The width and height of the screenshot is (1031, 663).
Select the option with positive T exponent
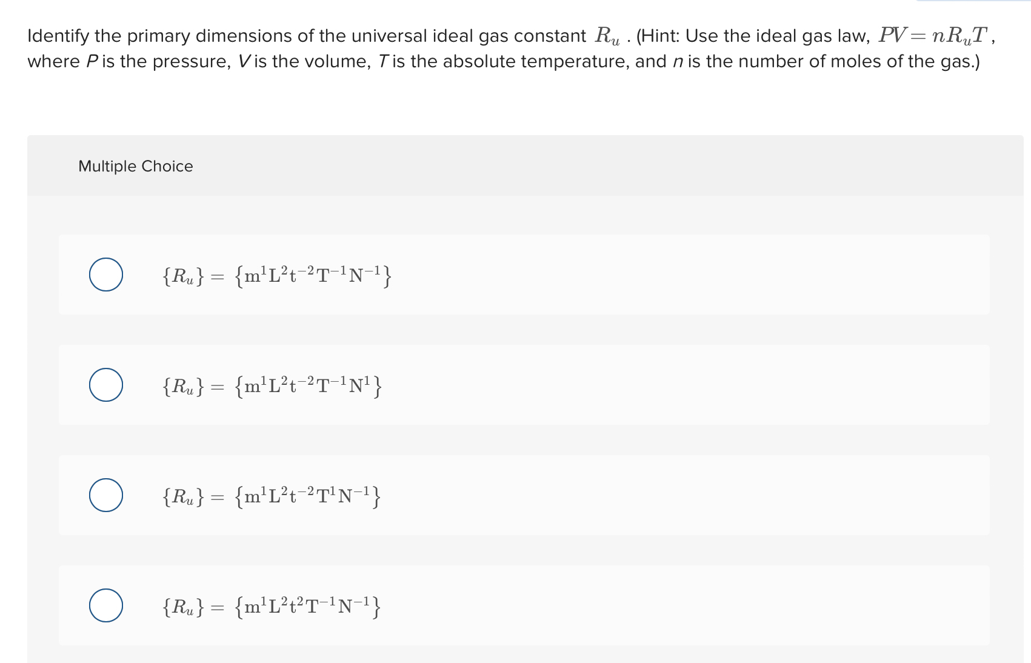(106, 495)
